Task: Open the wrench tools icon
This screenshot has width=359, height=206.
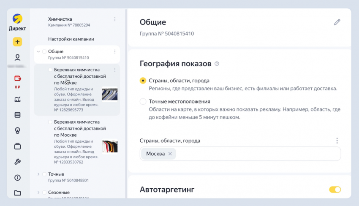Action: coord(17,162)
